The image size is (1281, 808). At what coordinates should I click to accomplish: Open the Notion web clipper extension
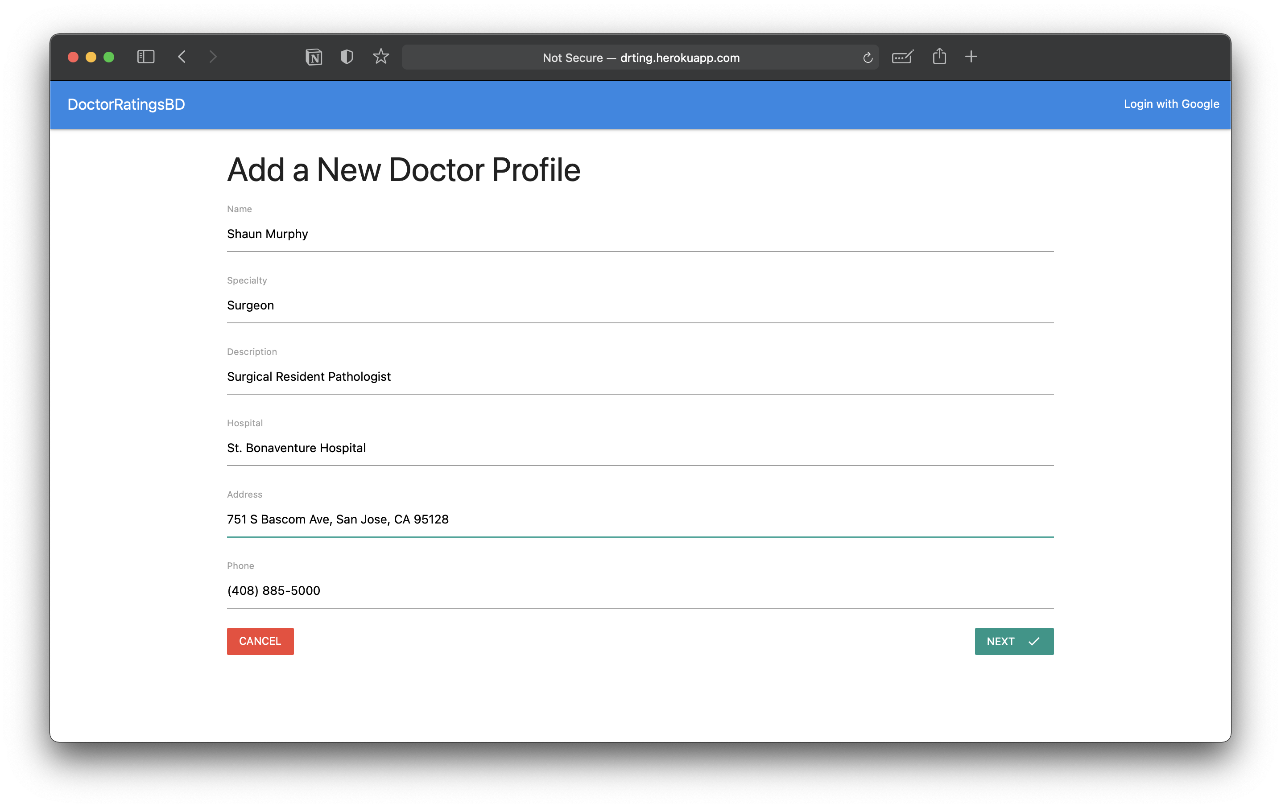[x=314, y=57]
